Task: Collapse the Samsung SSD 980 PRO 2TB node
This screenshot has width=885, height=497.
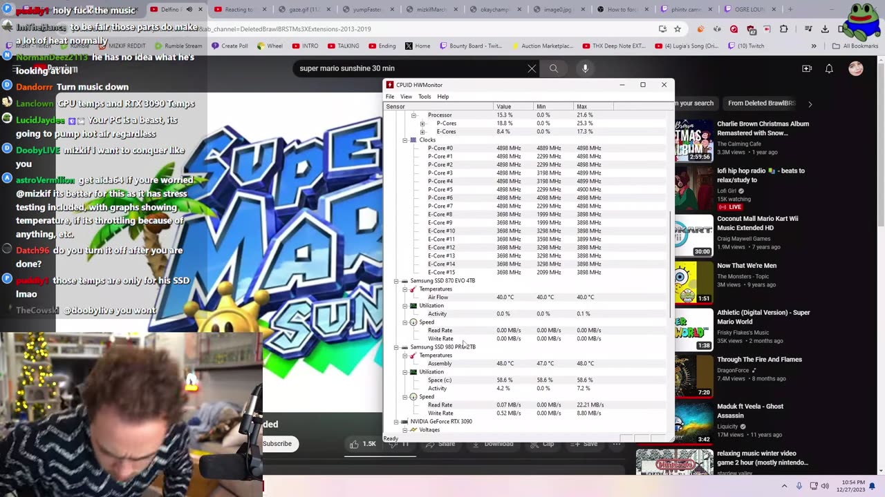Action: pos(396,347)
